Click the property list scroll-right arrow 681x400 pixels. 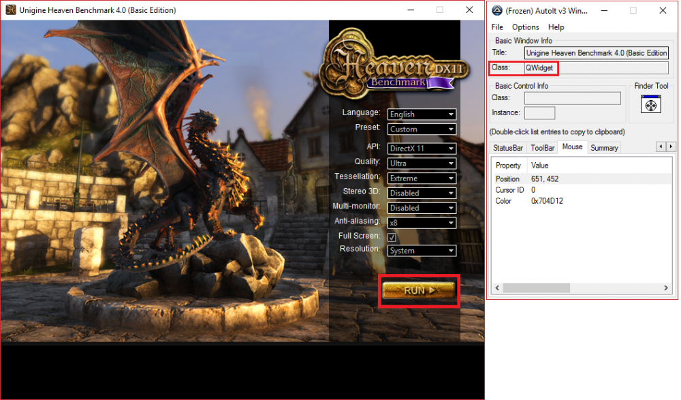pos(666,288)
